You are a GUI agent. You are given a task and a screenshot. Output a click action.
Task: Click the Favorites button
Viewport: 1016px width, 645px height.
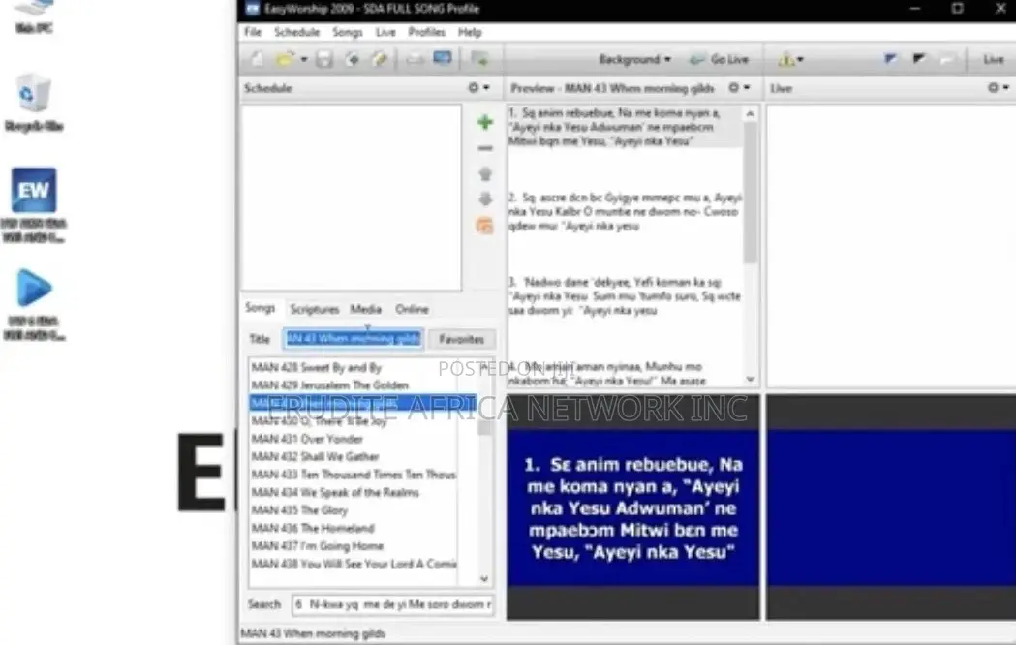461,339
